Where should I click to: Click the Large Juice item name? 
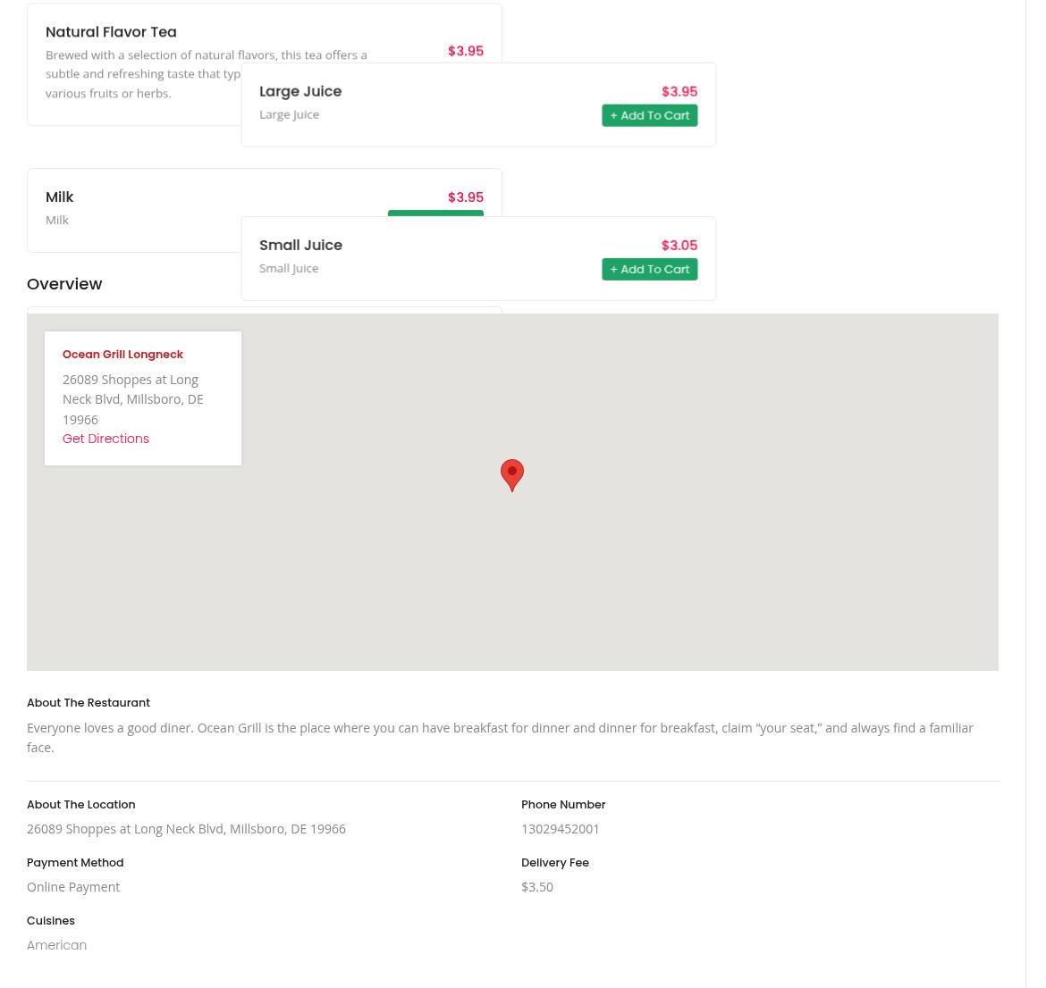tap(300, 91)
